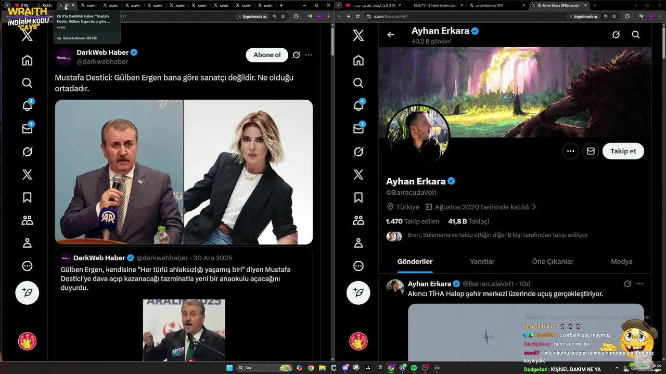This screenshot has height=374, width=666.
Task: Open Profile icon in left window sidebar
Action: [x=27, y=243]
